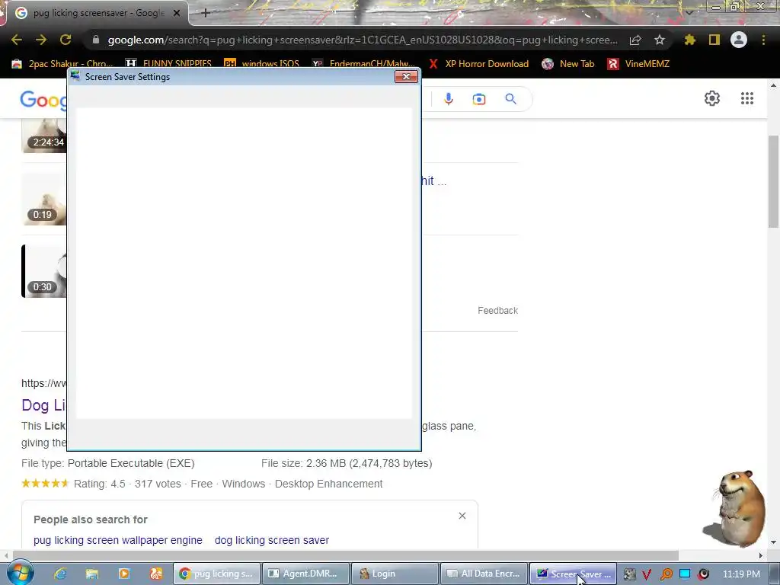Launch Internet Explorer from taskbar
This screenshot has height=585, width=780.
(60, 574)
